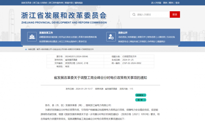Expand 更多栏目 for more sections
The height and width of the screenshot is (122, 205).
[83, 41]
